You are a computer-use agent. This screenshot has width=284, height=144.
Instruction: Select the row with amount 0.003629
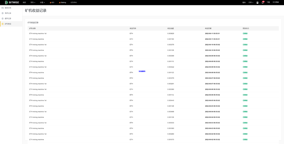(171, 34)
